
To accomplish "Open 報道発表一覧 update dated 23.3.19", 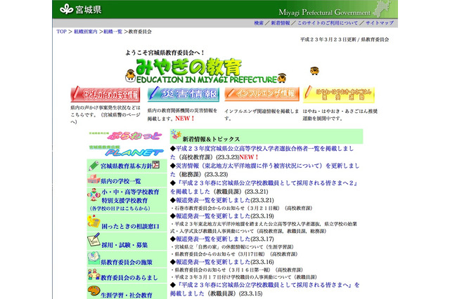I will click(x=213, y=216).
